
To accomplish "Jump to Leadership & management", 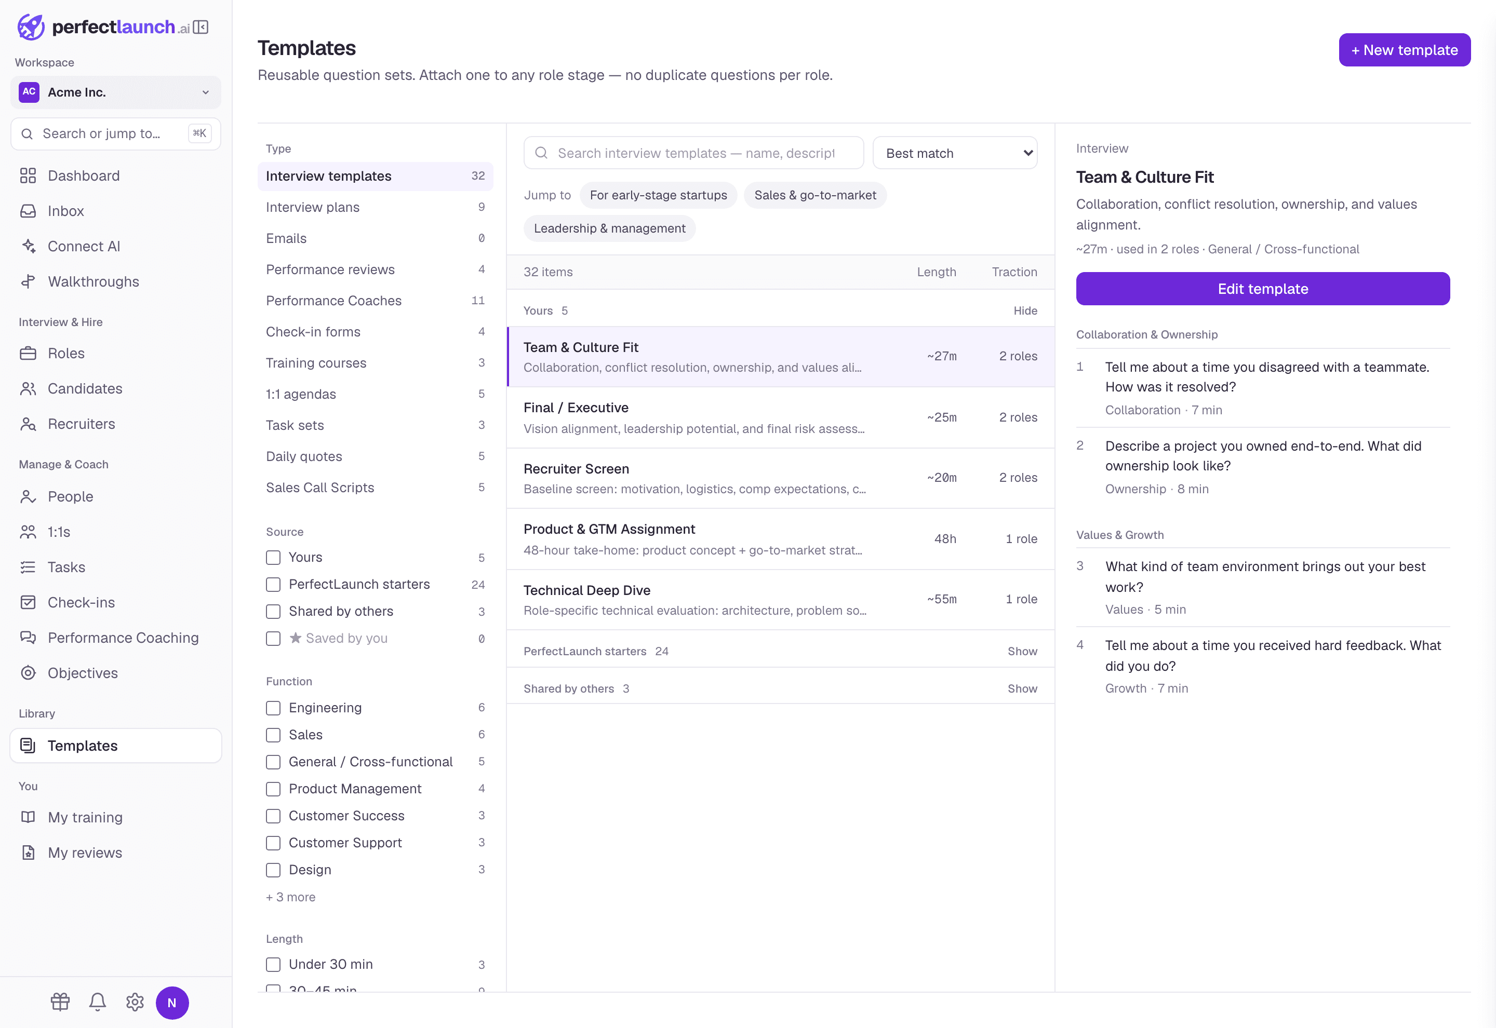I will (609, 228).
